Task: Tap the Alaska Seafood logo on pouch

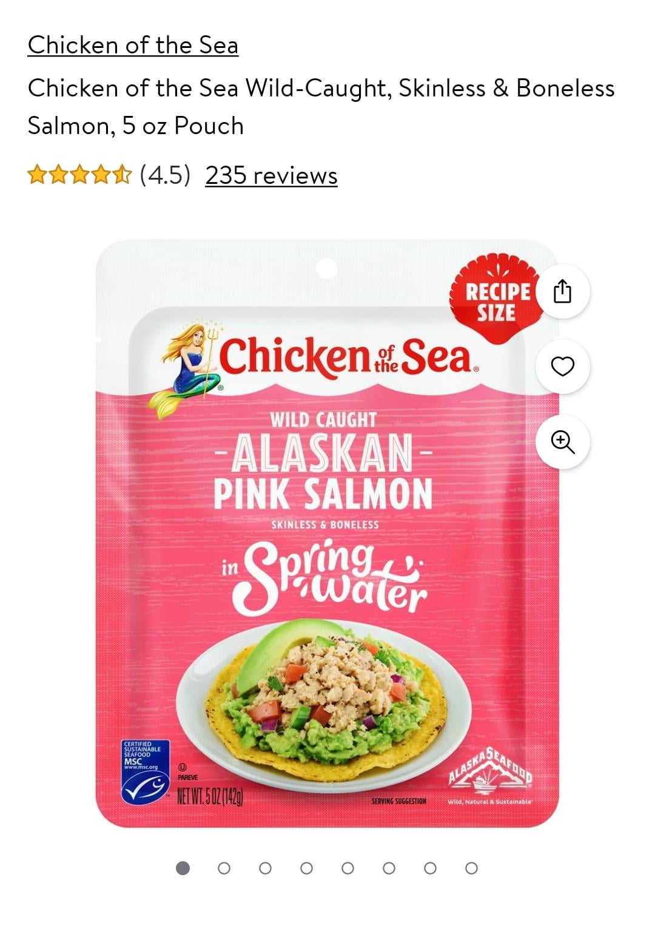Action: click(x=490, y=774)
